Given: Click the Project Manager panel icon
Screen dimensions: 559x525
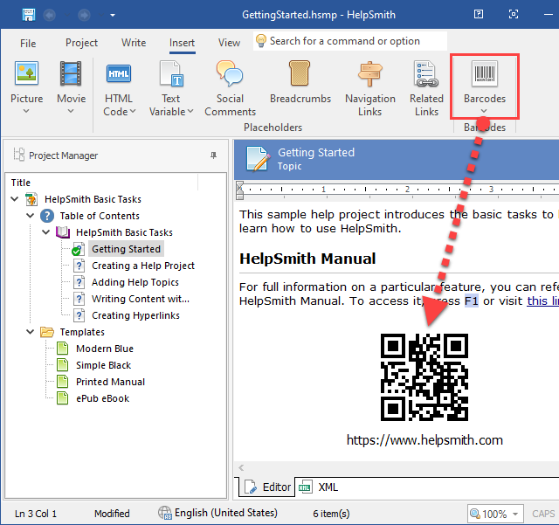Looking at the screenshot, I should coord(19,155).
